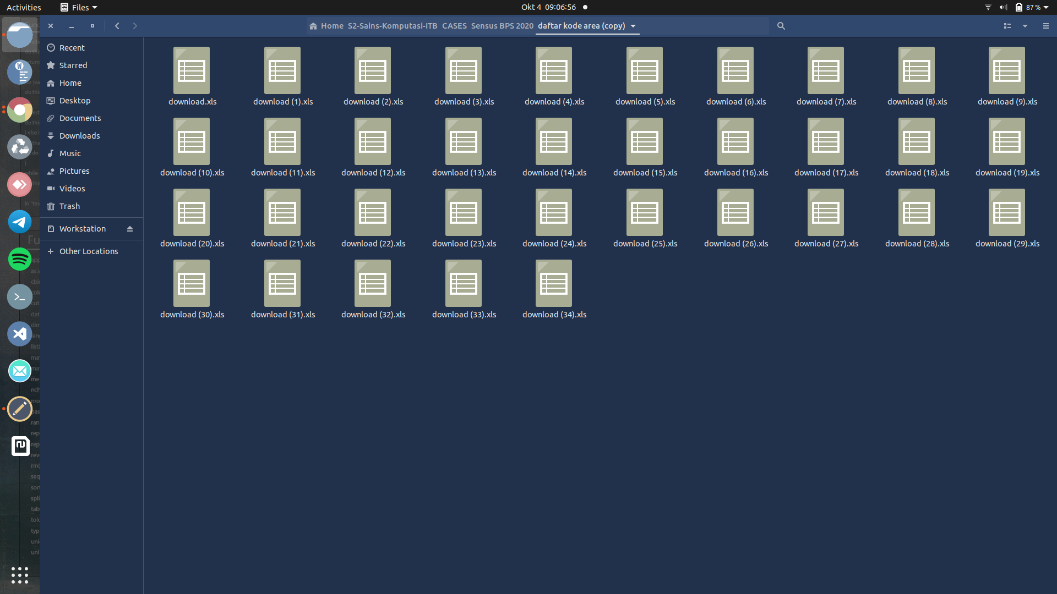Launch Spotify from the dock
The width and height of the screenshot is (1057, 594).
(20, 259)
